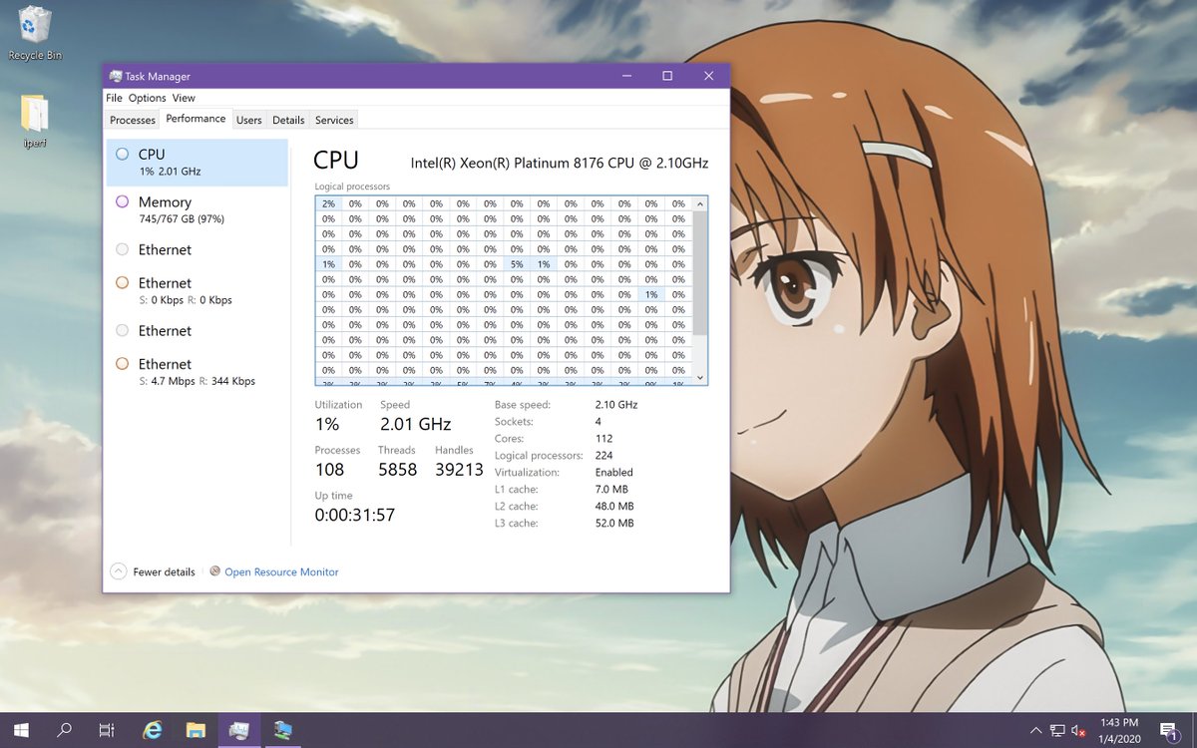1197x748 pixels.
Task: Select Memory 745/767 GB entry
Action: (198, 209)
